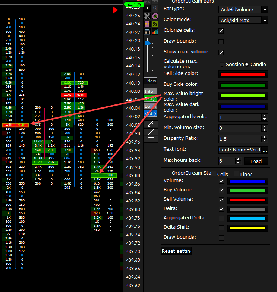Select the Session radio button
Viewport: 277px width, 292px height.
[222, 65]
